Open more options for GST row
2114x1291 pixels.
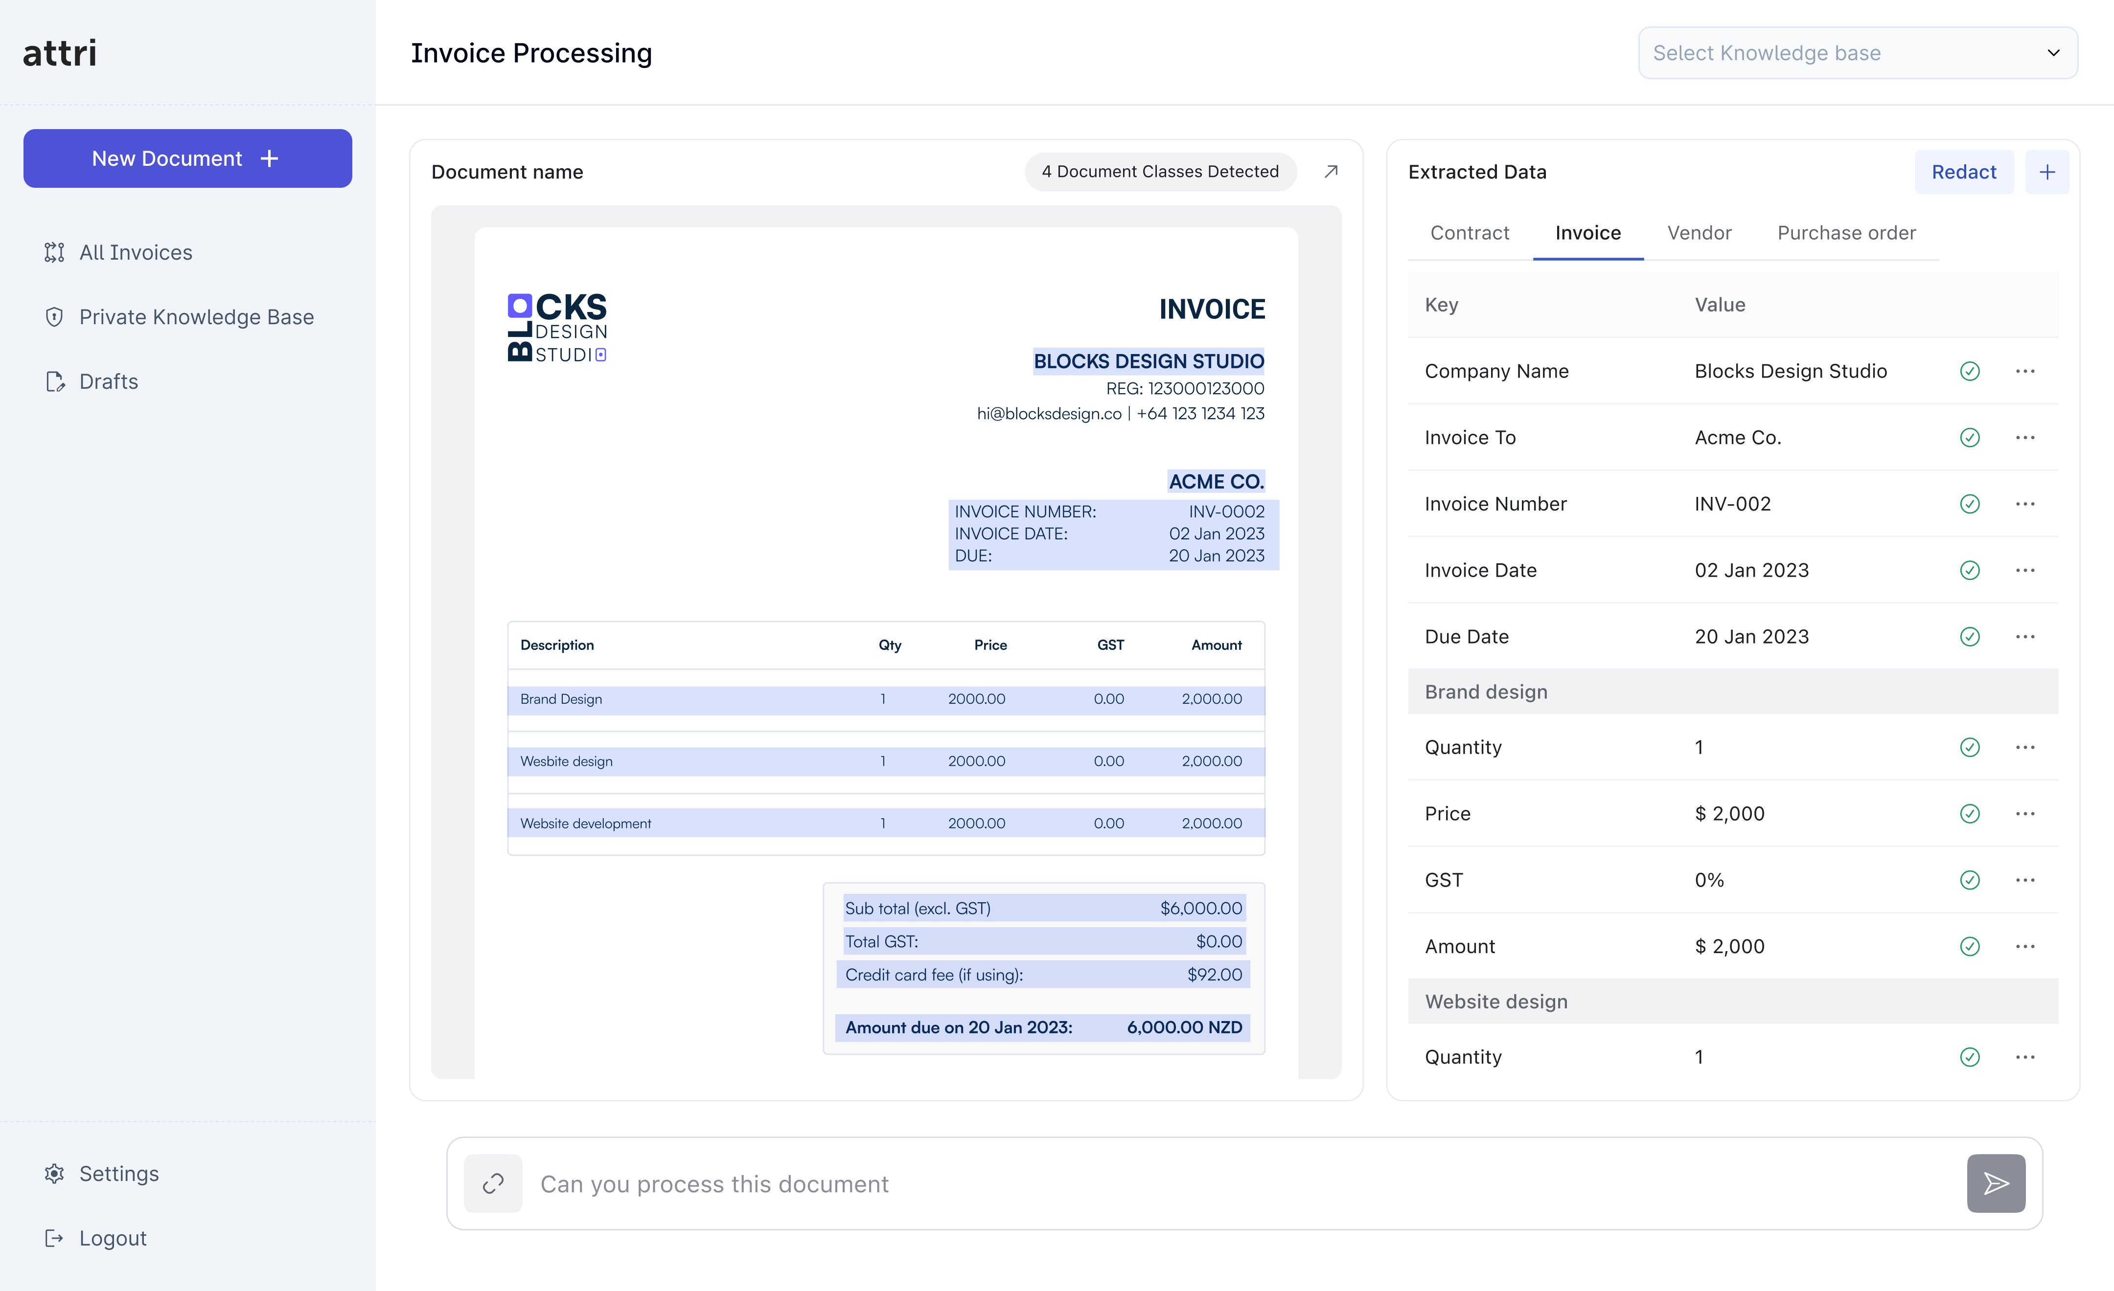tap(2025, 880)
